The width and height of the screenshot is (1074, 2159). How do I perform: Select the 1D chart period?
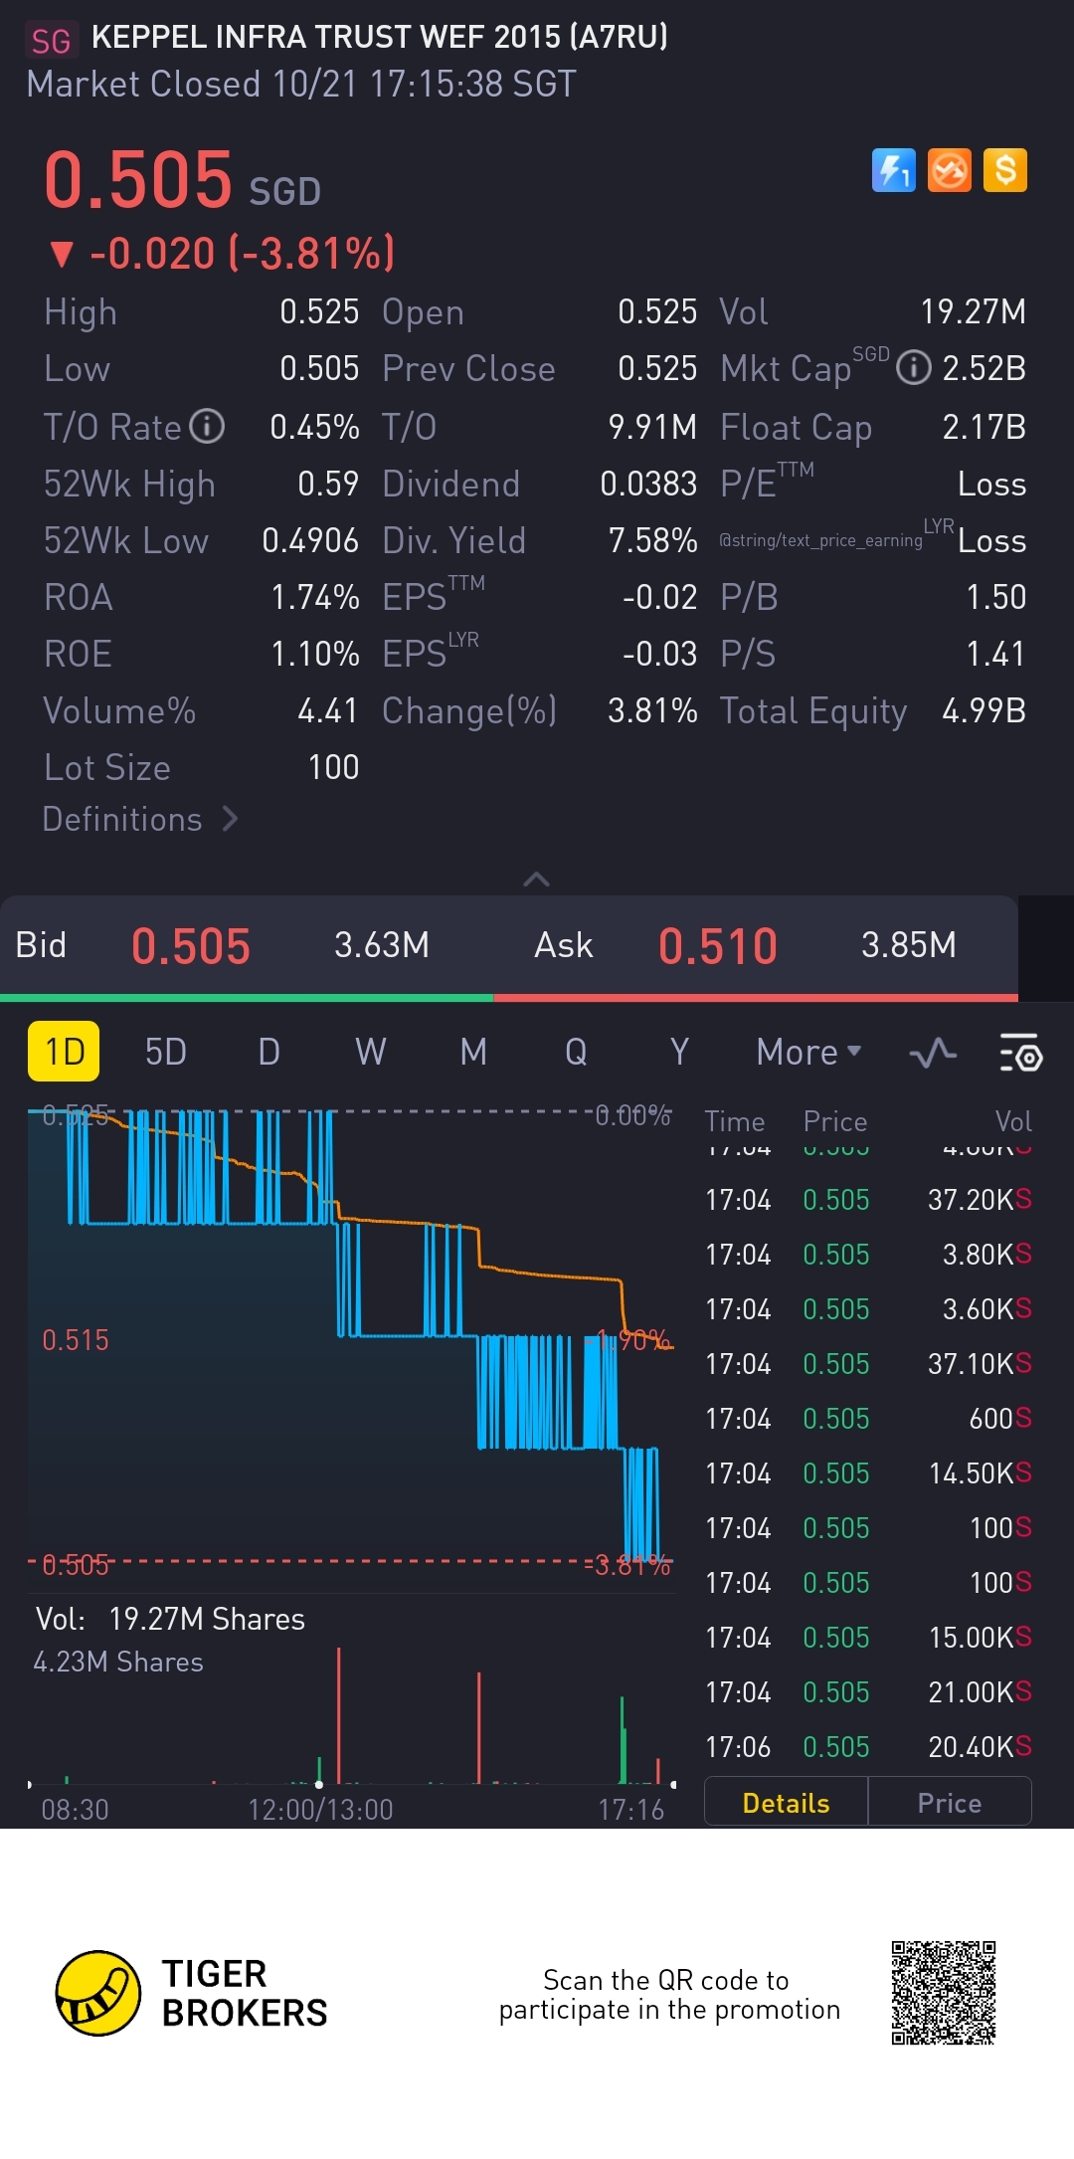(x=64, y=1052)
